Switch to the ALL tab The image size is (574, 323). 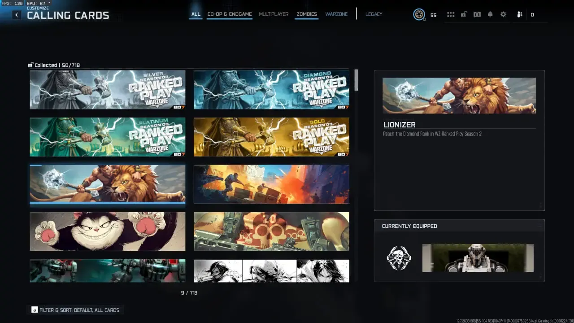point(196,14)
